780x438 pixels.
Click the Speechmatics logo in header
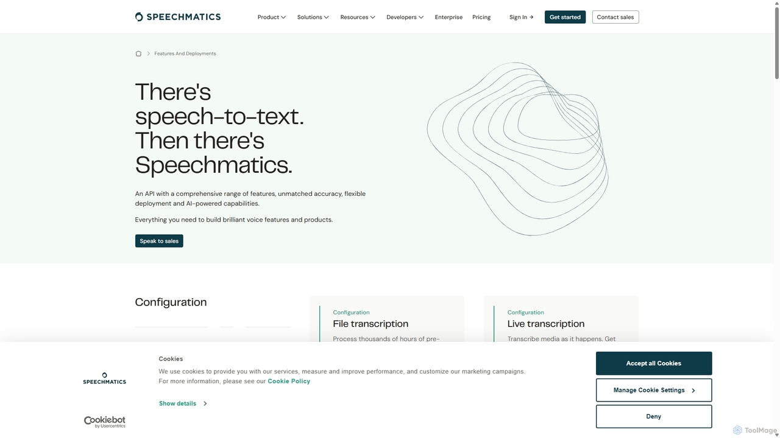pyautogui.click(x=178, y=17)
